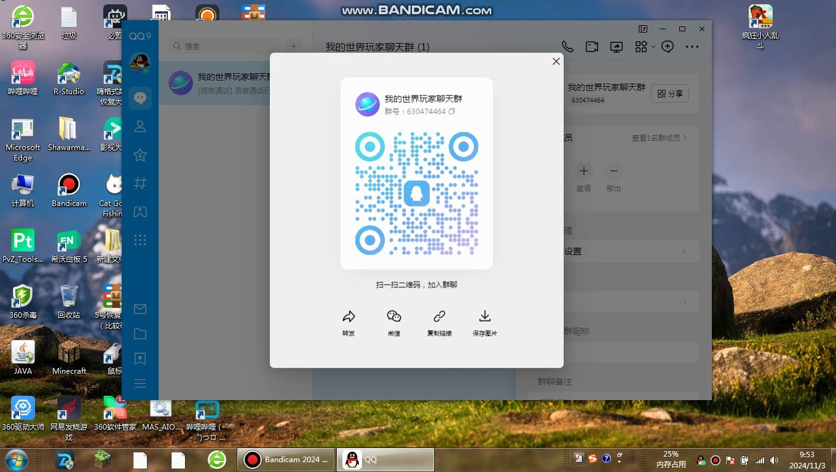The image size is (836, 472).
Task: Open the QQ main menu hamburger icon
Action: (140, 383)
